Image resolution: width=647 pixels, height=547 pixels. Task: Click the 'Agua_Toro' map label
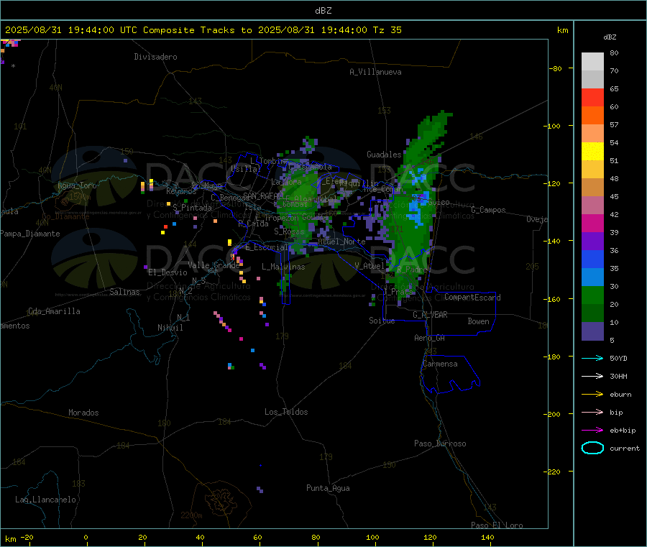coord(77,185)
